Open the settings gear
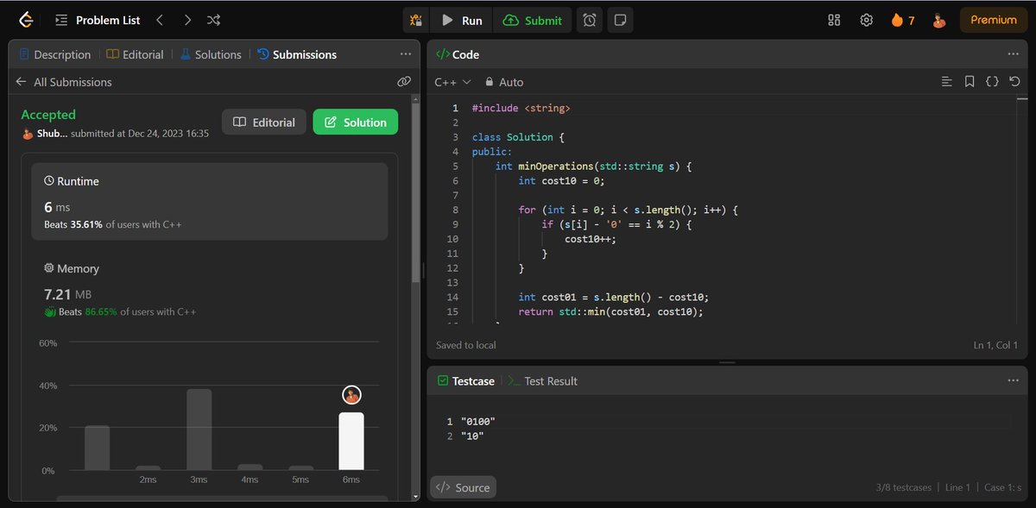 [x=866, y=20]
